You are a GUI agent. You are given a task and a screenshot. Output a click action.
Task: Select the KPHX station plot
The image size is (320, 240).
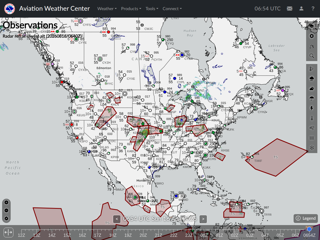109,153
